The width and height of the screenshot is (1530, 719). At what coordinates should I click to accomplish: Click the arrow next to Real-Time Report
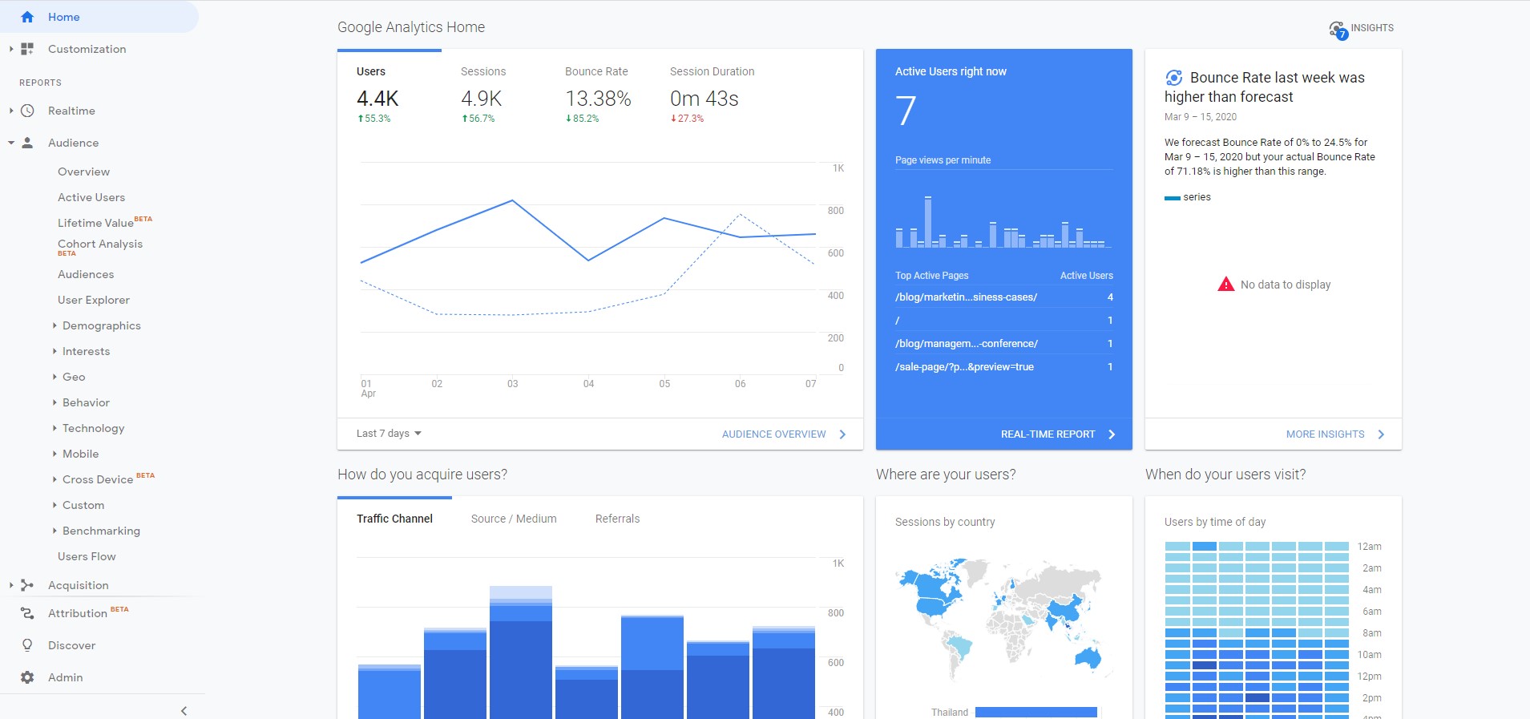1112,434
